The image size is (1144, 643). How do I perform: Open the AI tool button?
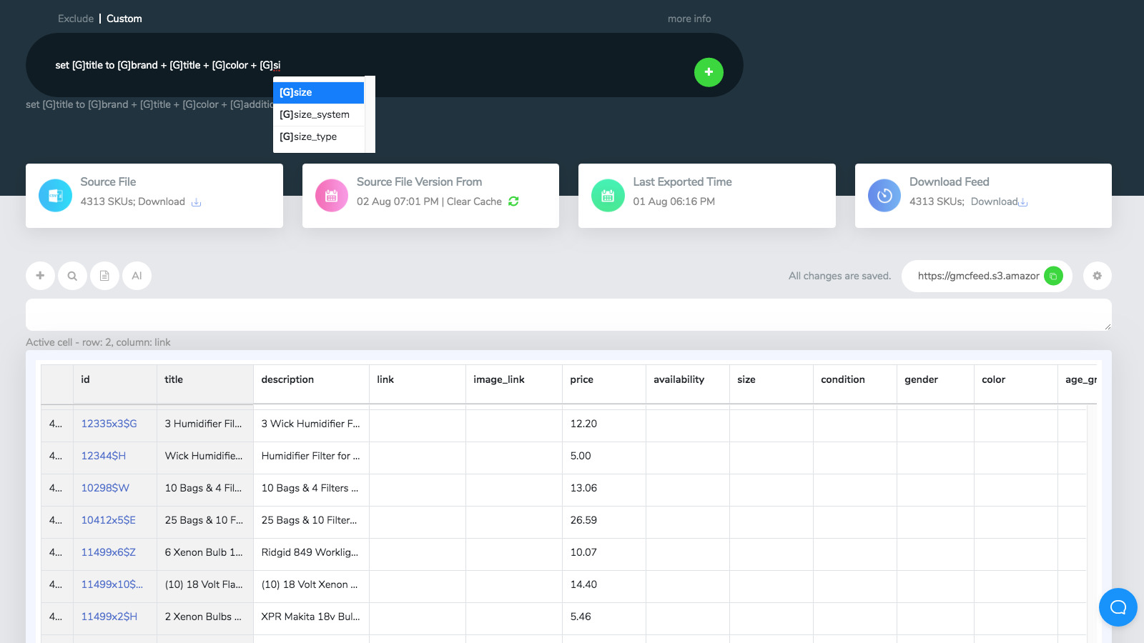click(137, 276)
